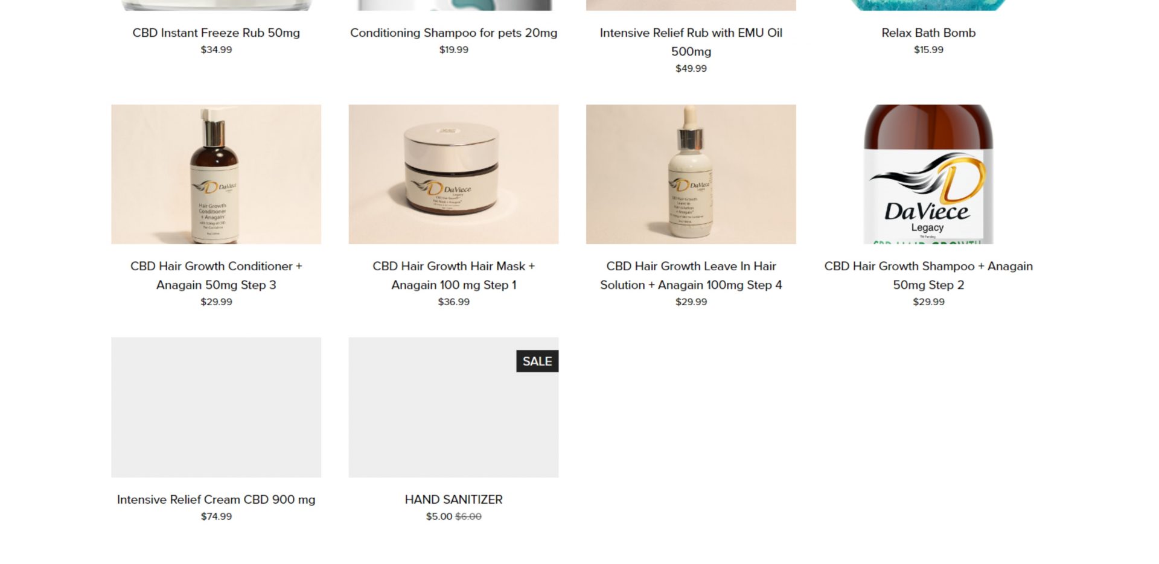Open HAND SANITIZER product title
This screenshot has width=1159, height=564.
tap(453, 499)
